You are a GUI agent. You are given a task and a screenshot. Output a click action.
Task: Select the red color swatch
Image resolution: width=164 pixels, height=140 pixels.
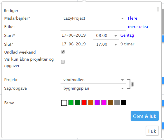click(84, 103)
